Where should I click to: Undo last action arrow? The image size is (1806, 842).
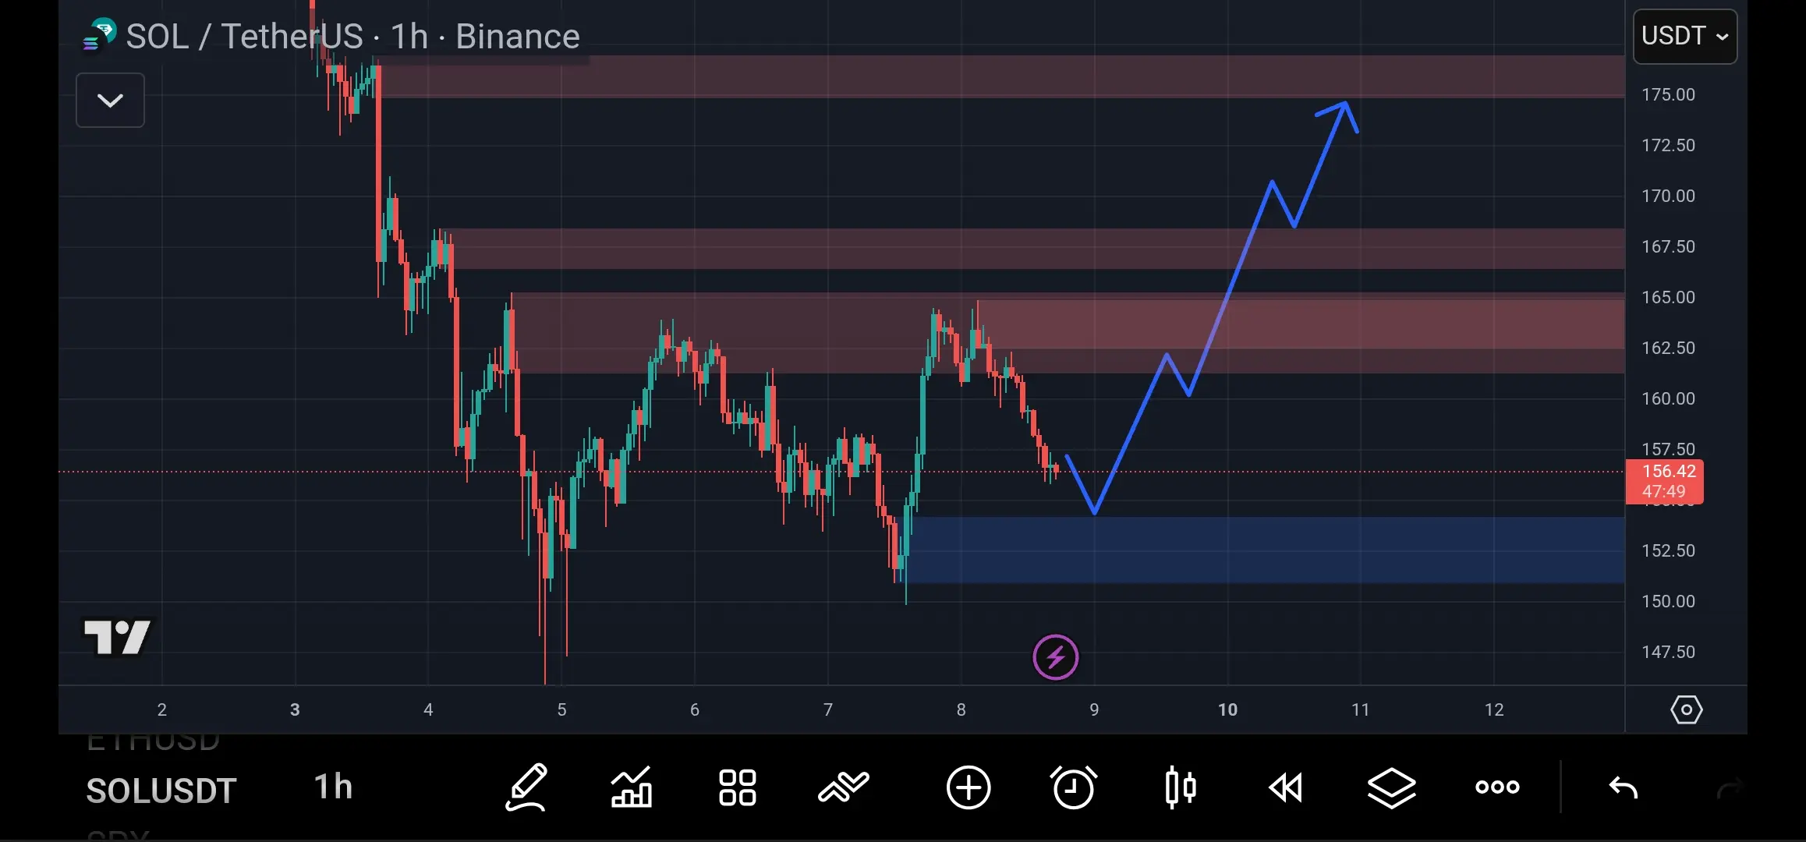pyautogui.click(x=1624, y=787)
